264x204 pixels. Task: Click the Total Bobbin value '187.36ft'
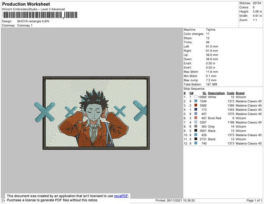click(x=212, y=84)
